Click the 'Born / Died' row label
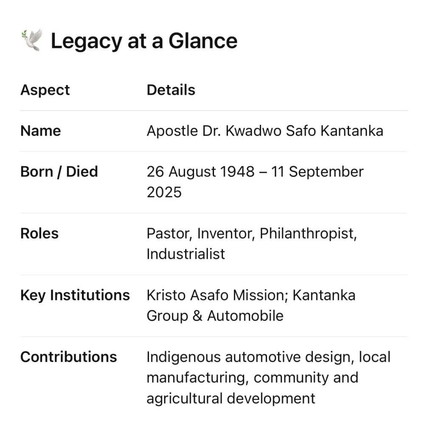428x435 pixels. pyautogui.click(x=59, y=172)
